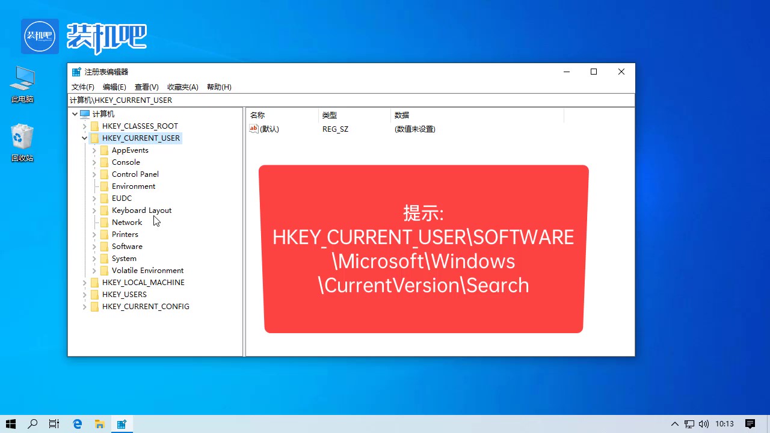
Task: Click the volume speaker icon in system tray
Action: click(x=704, y=424)
